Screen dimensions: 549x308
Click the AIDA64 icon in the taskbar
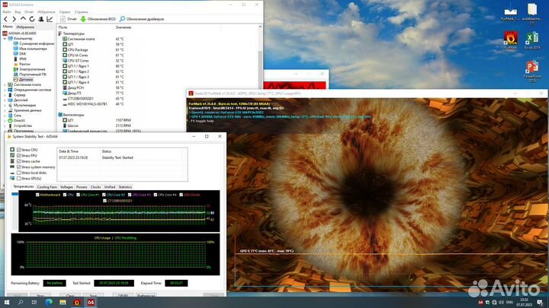(x=91, y=302)
